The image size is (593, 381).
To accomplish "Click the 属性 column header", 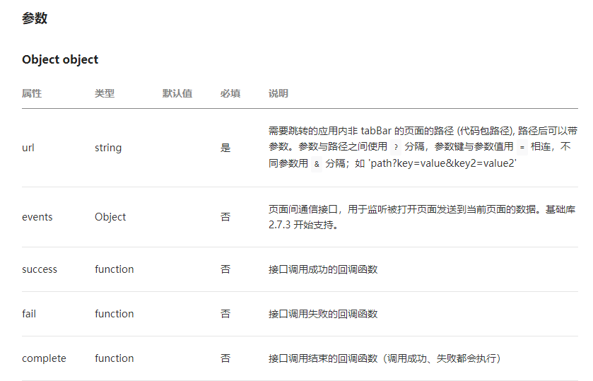I will pos(32,93).
